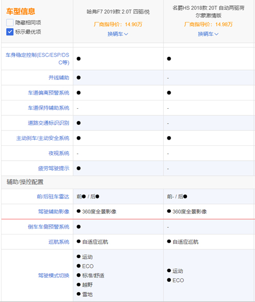Viewport: 255px width, 302px height.
Task: Select the 道路交通标识识别 feature link
Action: [x=48, y=123]
